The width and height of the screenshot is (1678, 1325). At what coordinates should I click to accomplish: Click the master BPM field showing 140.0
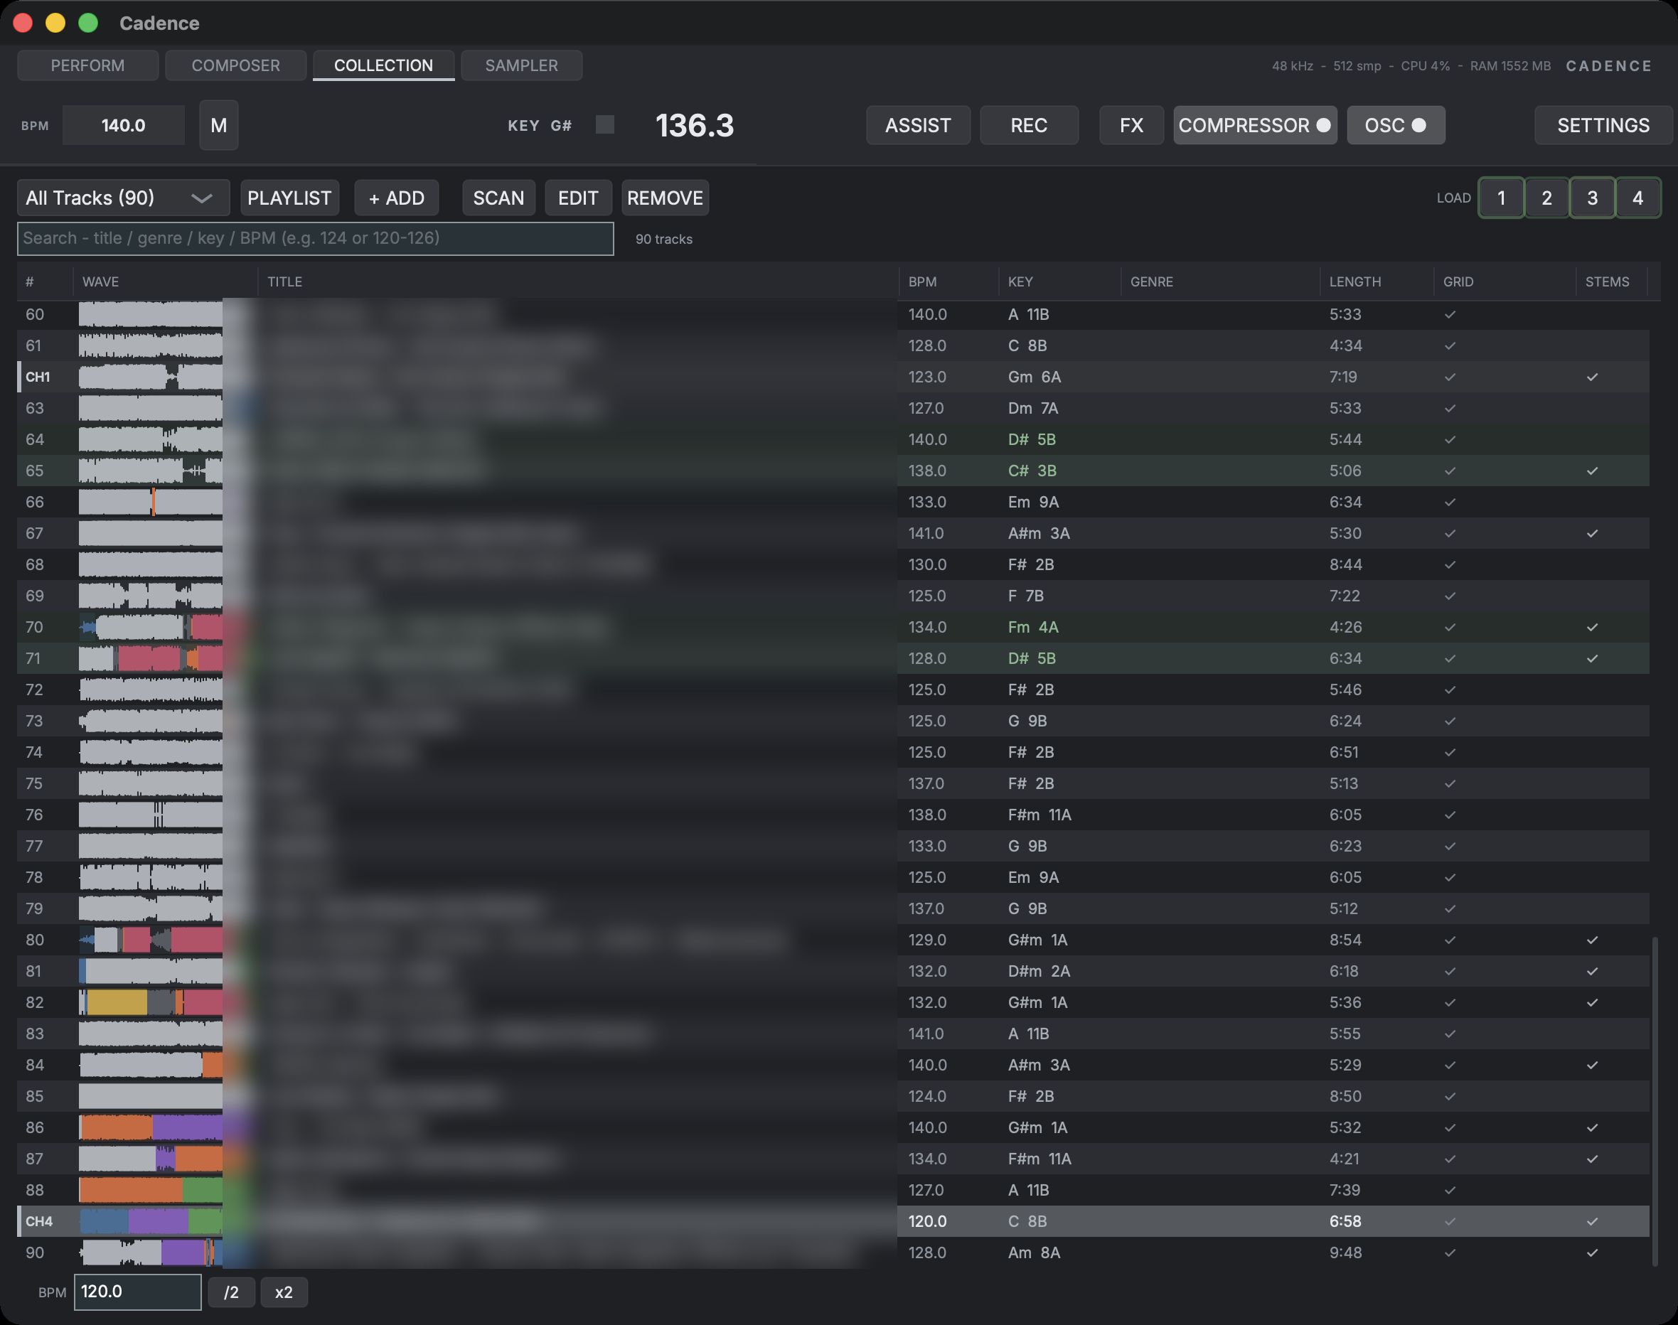point(123,125)
